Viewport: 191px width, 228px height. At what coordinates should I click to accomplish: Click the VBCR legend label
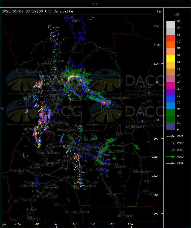pyautogui.click(x=180, y=143)
